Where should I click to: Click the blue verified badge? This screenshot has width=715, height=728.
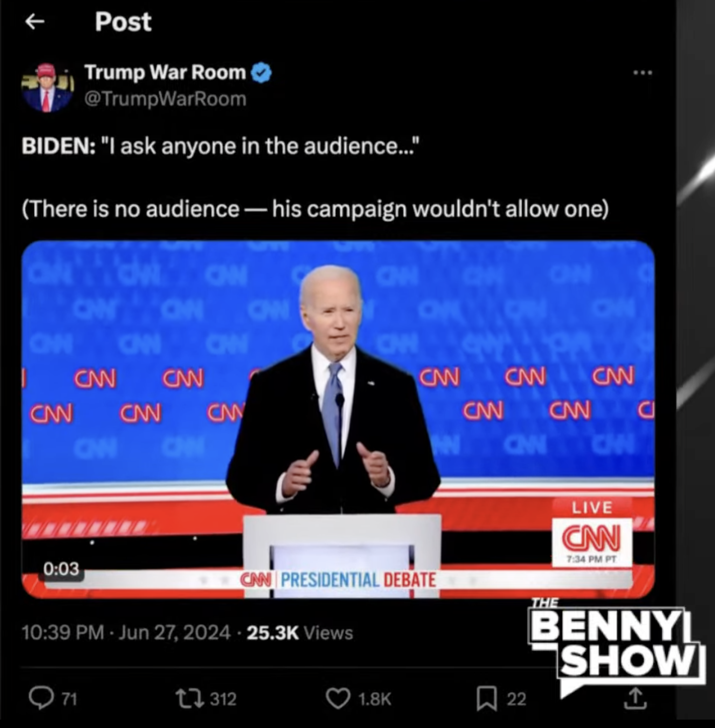coord(261,73)
